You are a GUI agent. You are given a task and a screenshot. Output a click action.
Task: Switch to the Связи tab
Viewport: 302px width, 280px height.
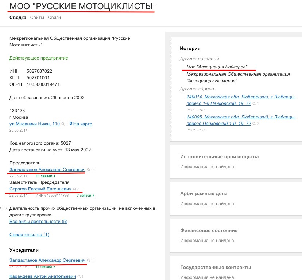54,18
